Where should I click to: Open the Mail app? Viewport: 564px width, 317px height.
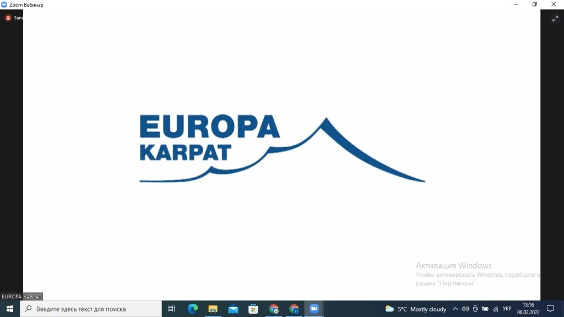coord(232,309)
